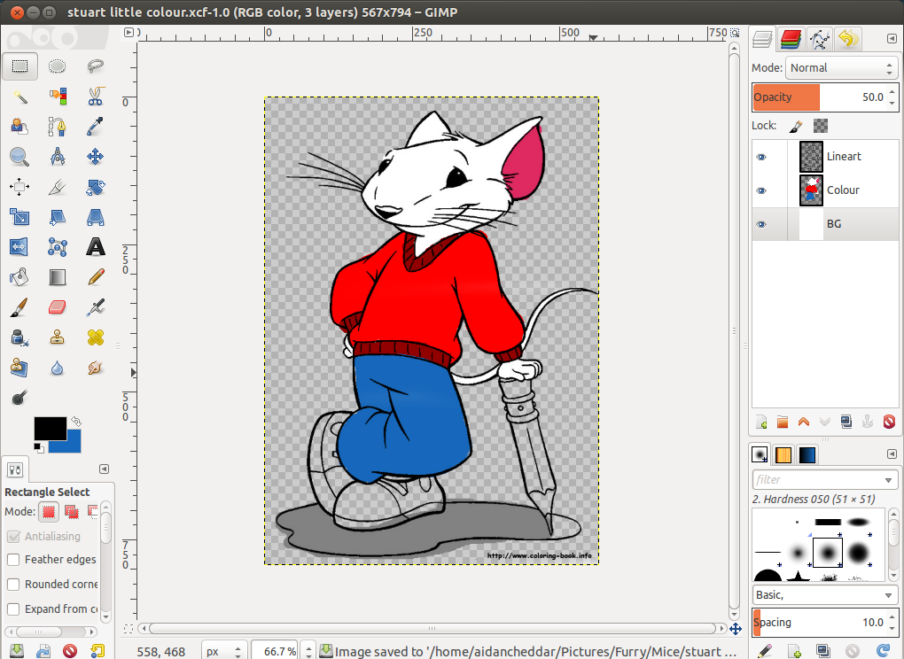Switch to the Patterns tab
Screen dimensions: 904x659
(783, 455)
